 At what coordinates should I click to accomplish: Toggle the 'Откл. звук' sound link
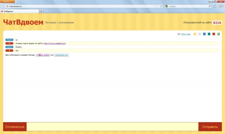pyautogui.click(x=186, y=34)
